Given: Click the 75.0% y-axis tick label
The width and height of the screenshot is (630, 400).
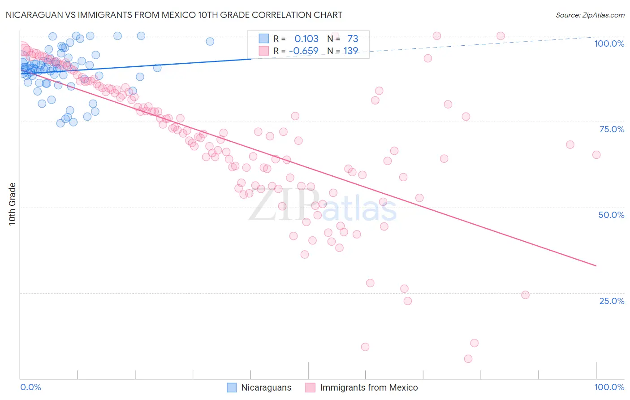Looking at the screenshot, I should (x=612, y=129).
